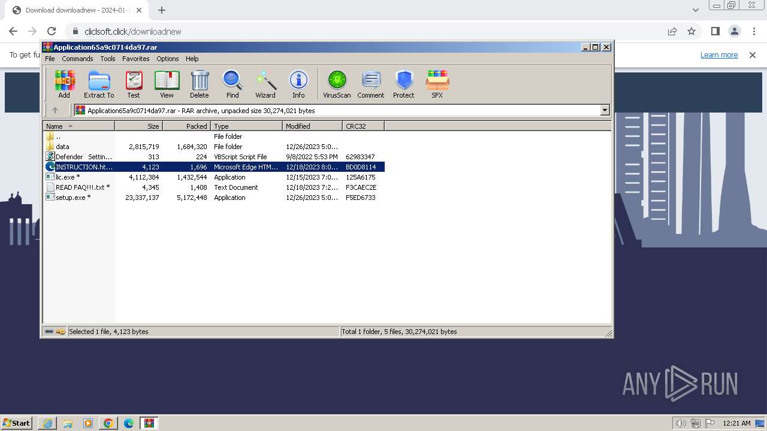This screenshot has height=431, width=767.
Task: Add an archive Comment
Action: (371, 84)
